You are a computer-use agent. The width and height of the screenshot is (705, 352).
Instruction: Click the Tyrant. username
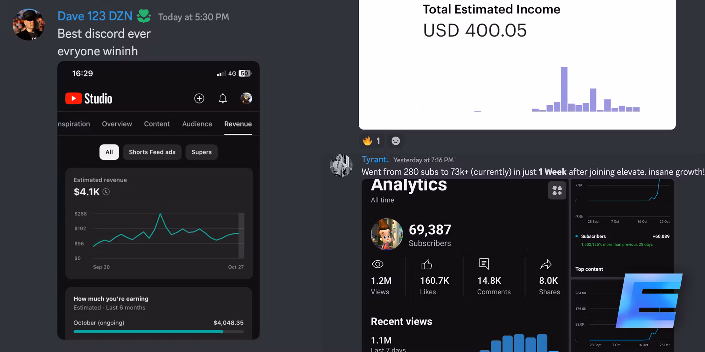click(x=375, y=159)
